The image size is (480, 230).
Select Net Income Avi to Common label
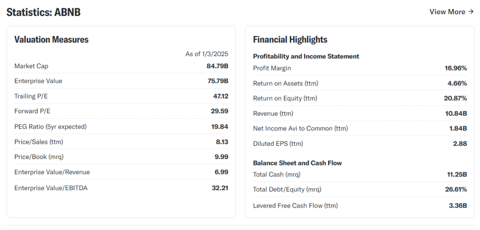click(x=300, y=129)
